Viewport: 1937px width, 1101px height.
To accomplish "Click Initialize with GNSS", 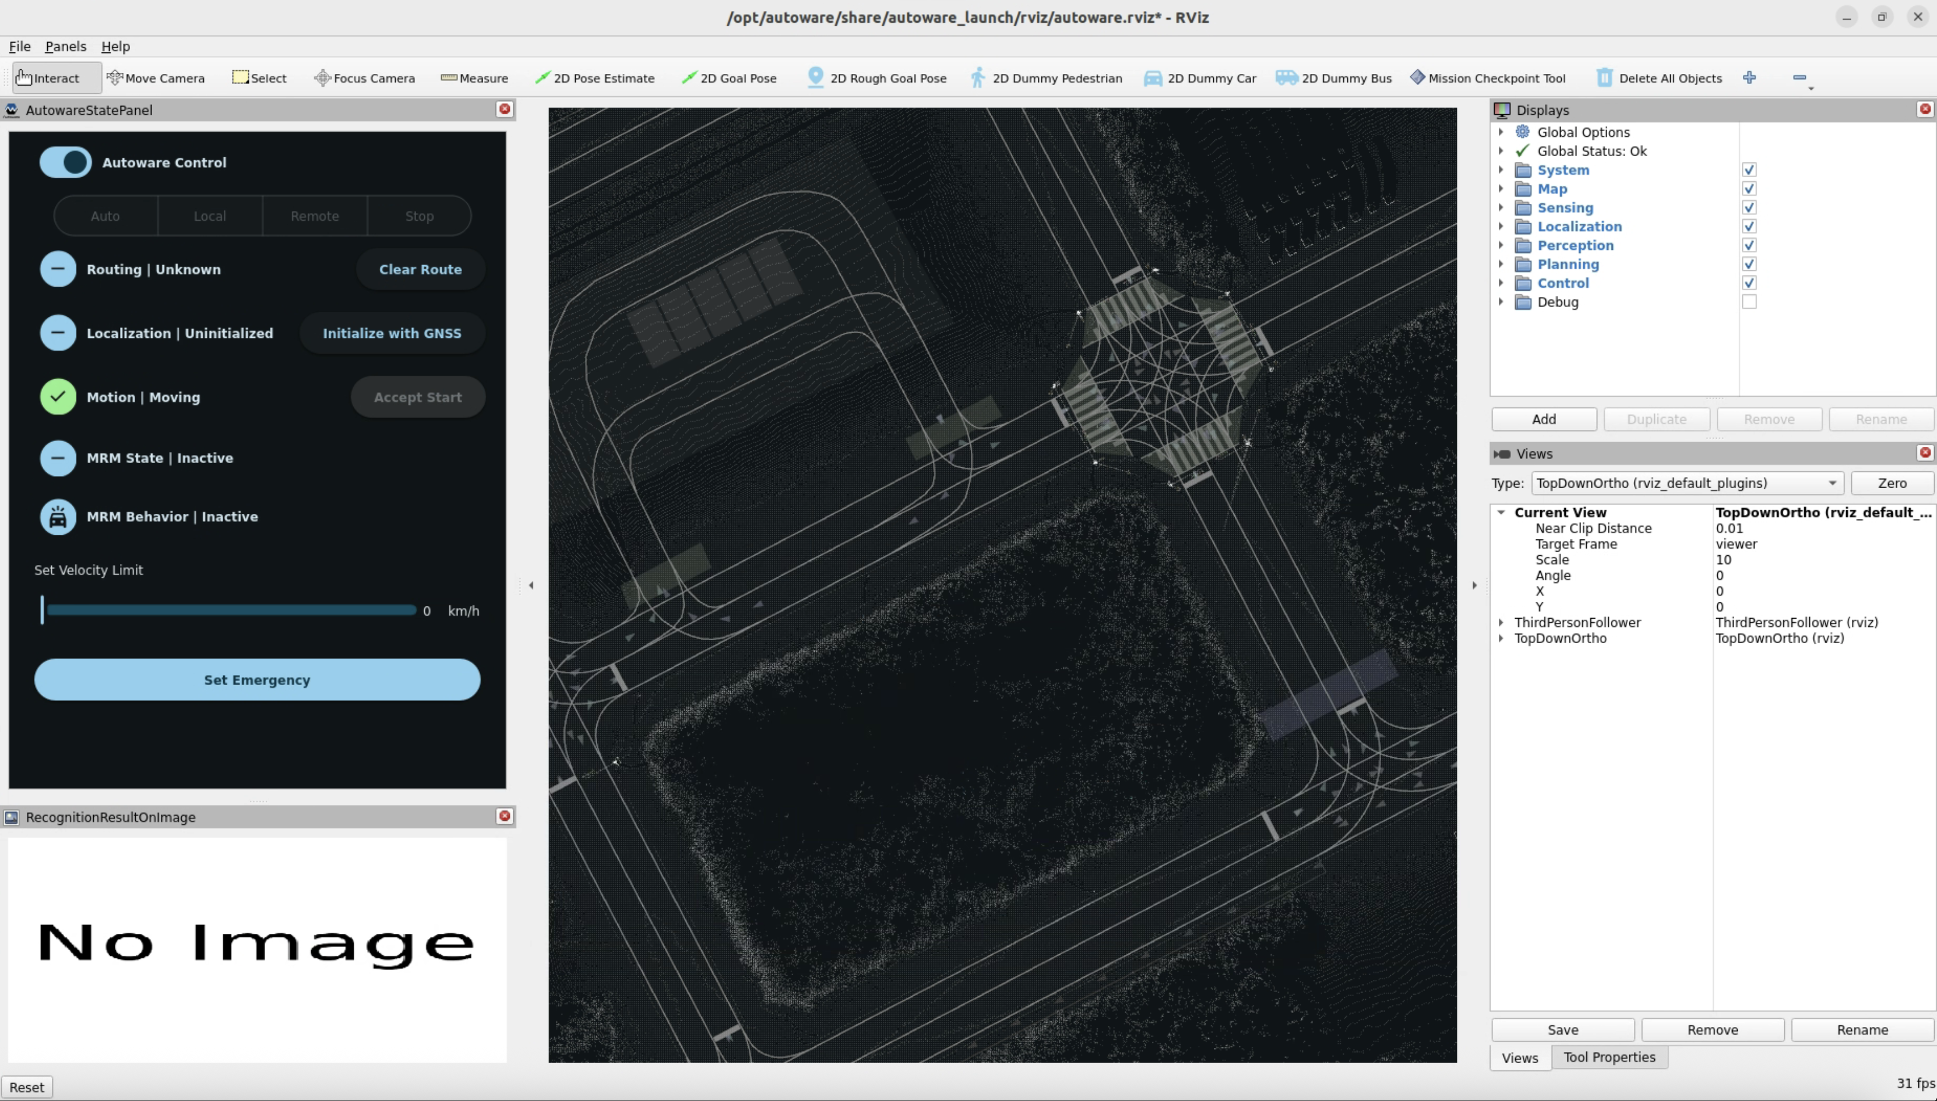I will [x=392, y=333].
